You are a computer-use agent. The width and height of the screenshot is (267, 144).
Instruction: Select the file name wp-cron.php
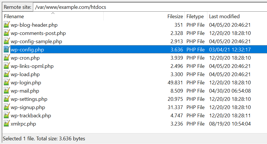tap(25, 58)
